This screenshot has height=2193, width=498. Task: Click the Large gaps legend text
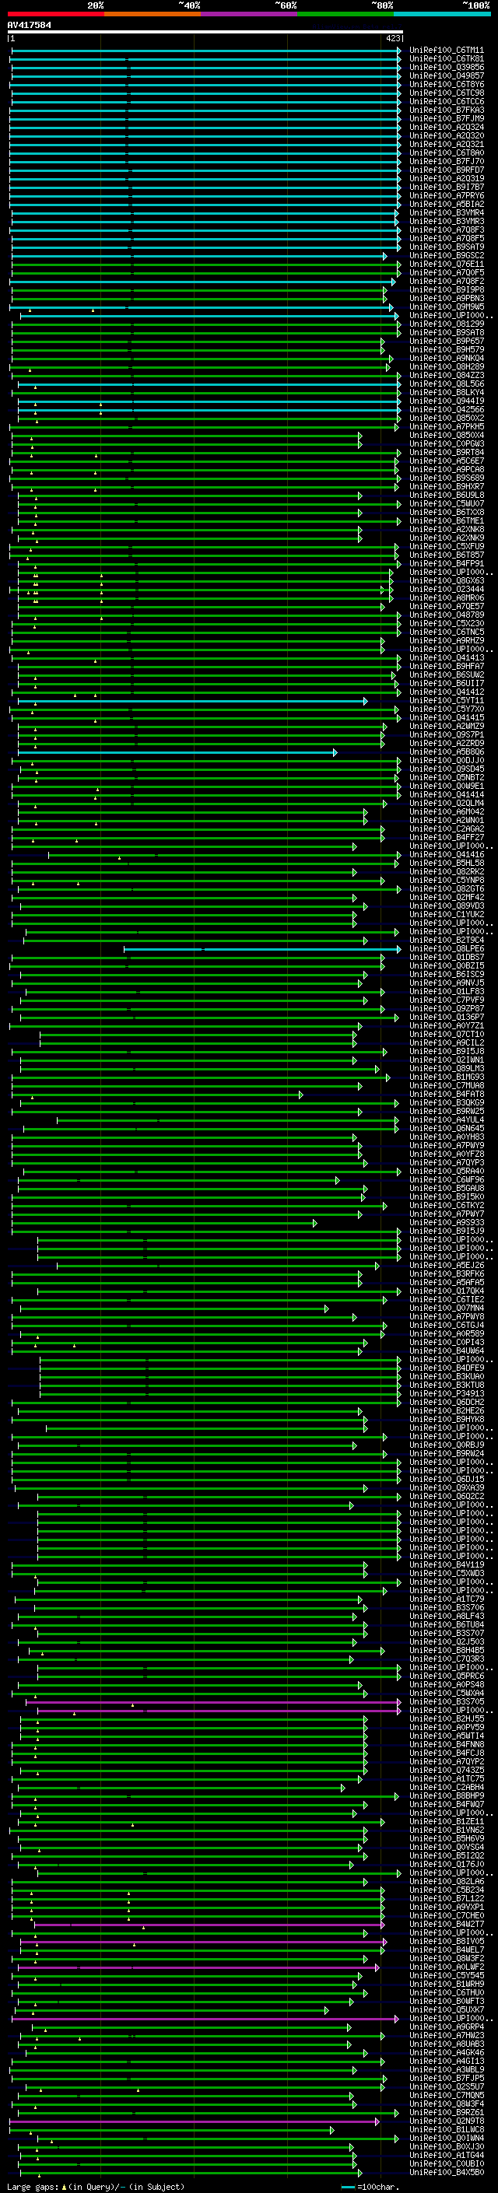96,2186
